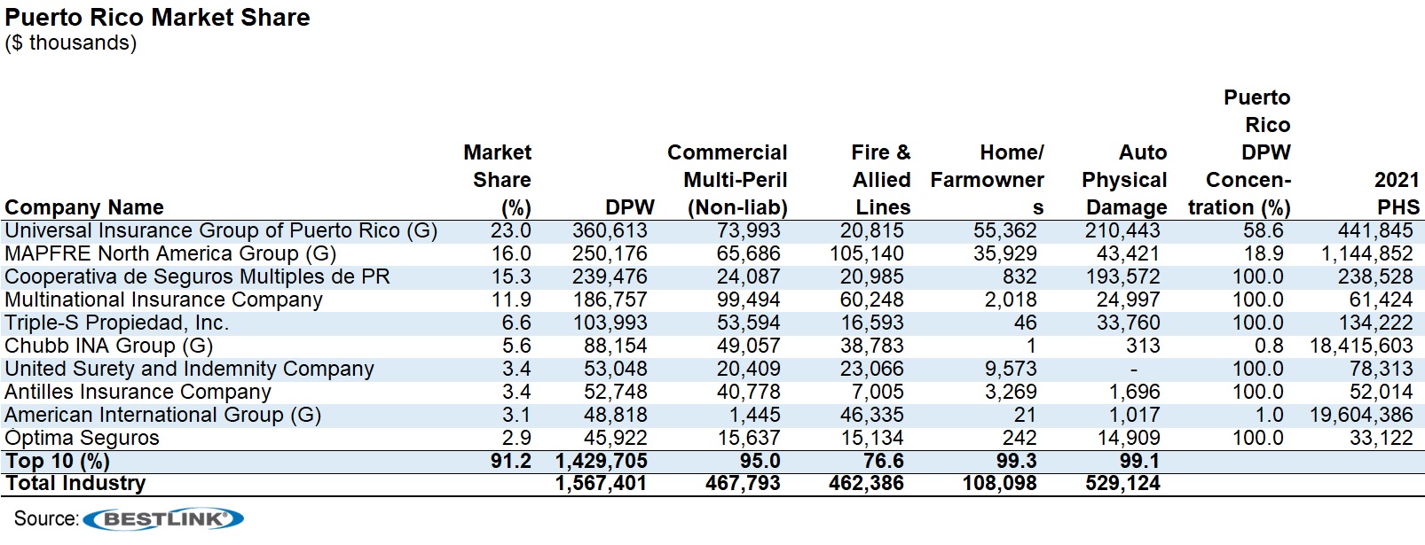
Task: Click Multinational Insurance Company name
Action: click(x=163, y=300)
